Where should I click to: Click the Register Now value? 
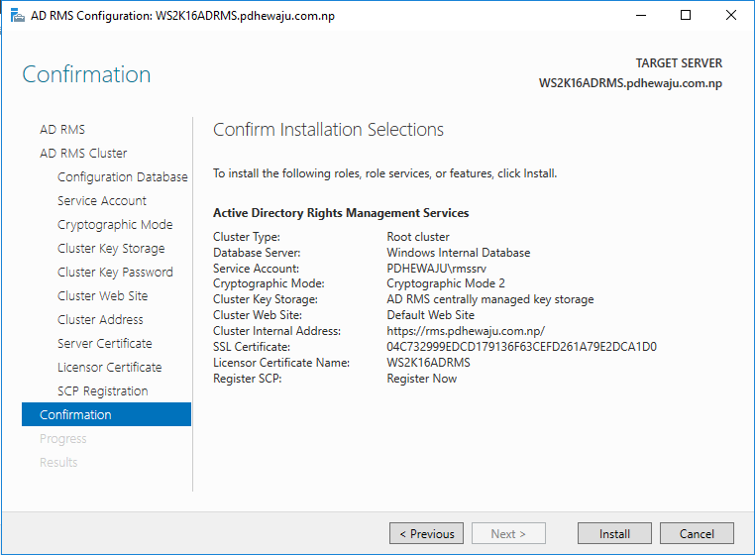tap(422, 379)
